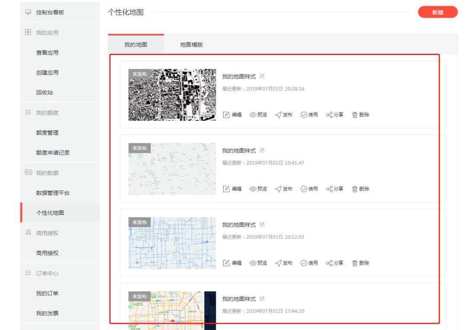Click 编辑 for the map updated 20:28:16
The width and height of the screenshot is (467, 330).
(x=232, y=115)
